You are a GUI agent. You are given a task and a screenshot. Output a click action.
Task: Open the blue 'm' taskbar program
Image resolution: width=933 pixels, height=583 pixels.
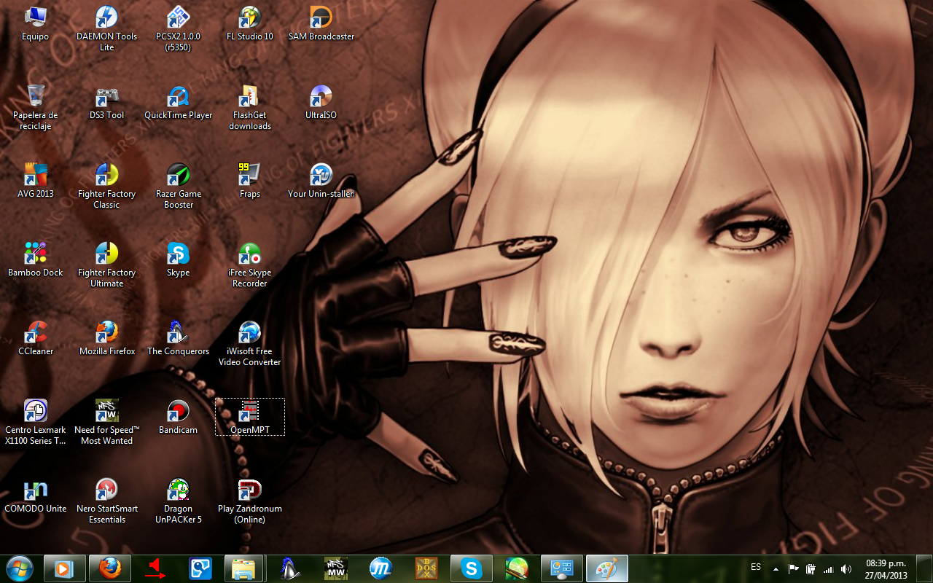381,568
